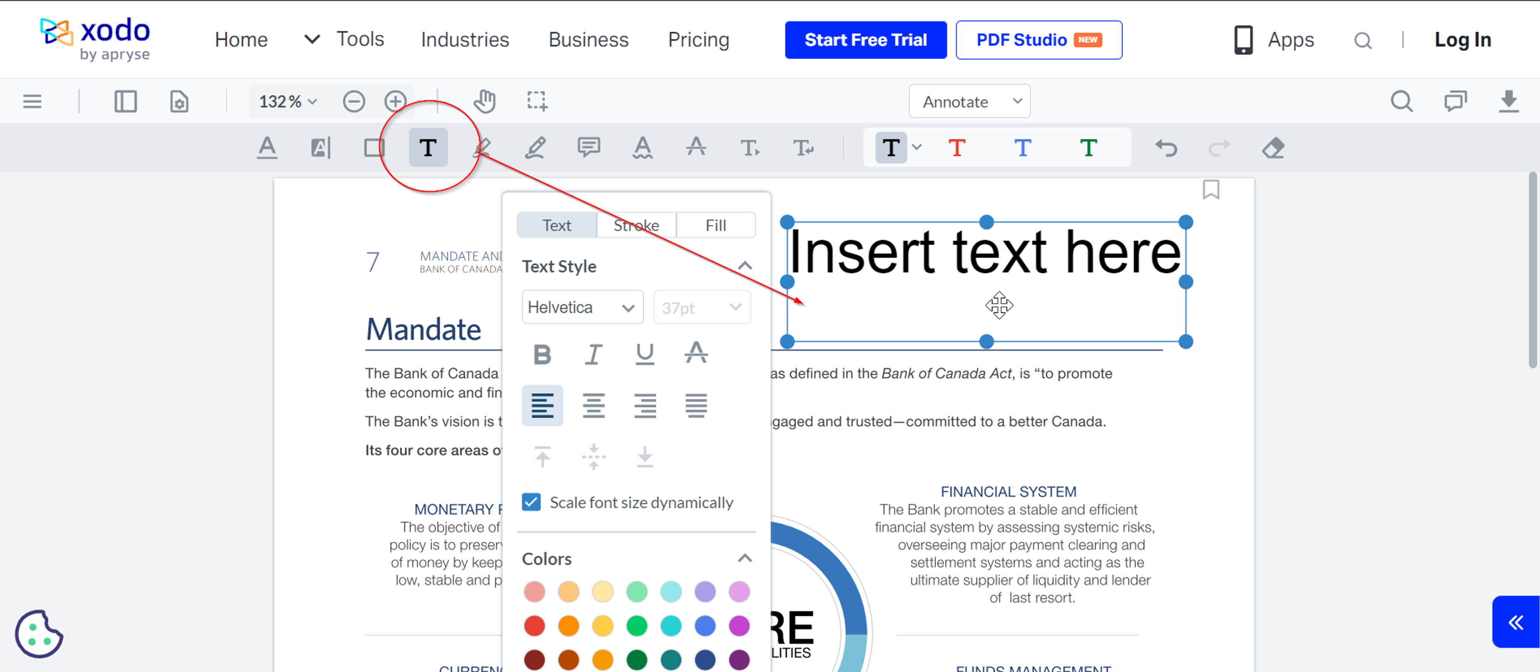Toggle the left side panel icon
Screen dimensions: 1540x672
pos(126,101)
